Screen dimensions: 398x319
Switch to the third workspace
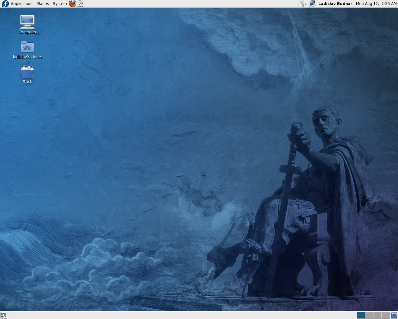377,315
